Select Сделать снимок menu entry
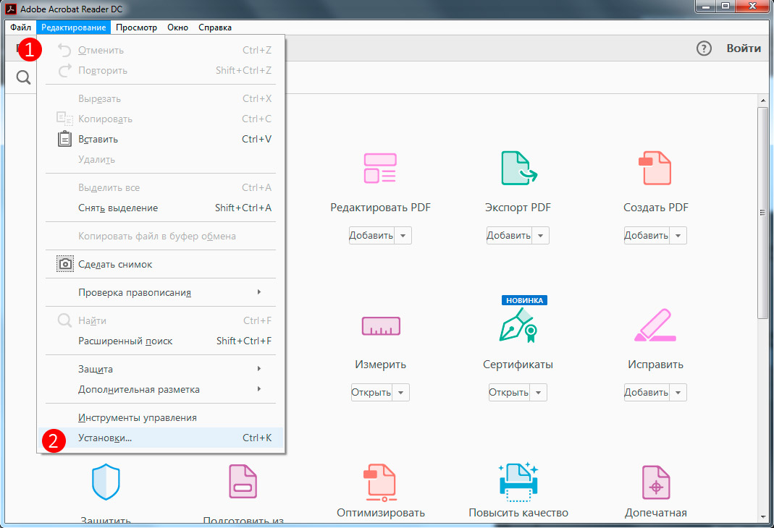The width and height of the screenshot is (774, 528). click(161, 264)
